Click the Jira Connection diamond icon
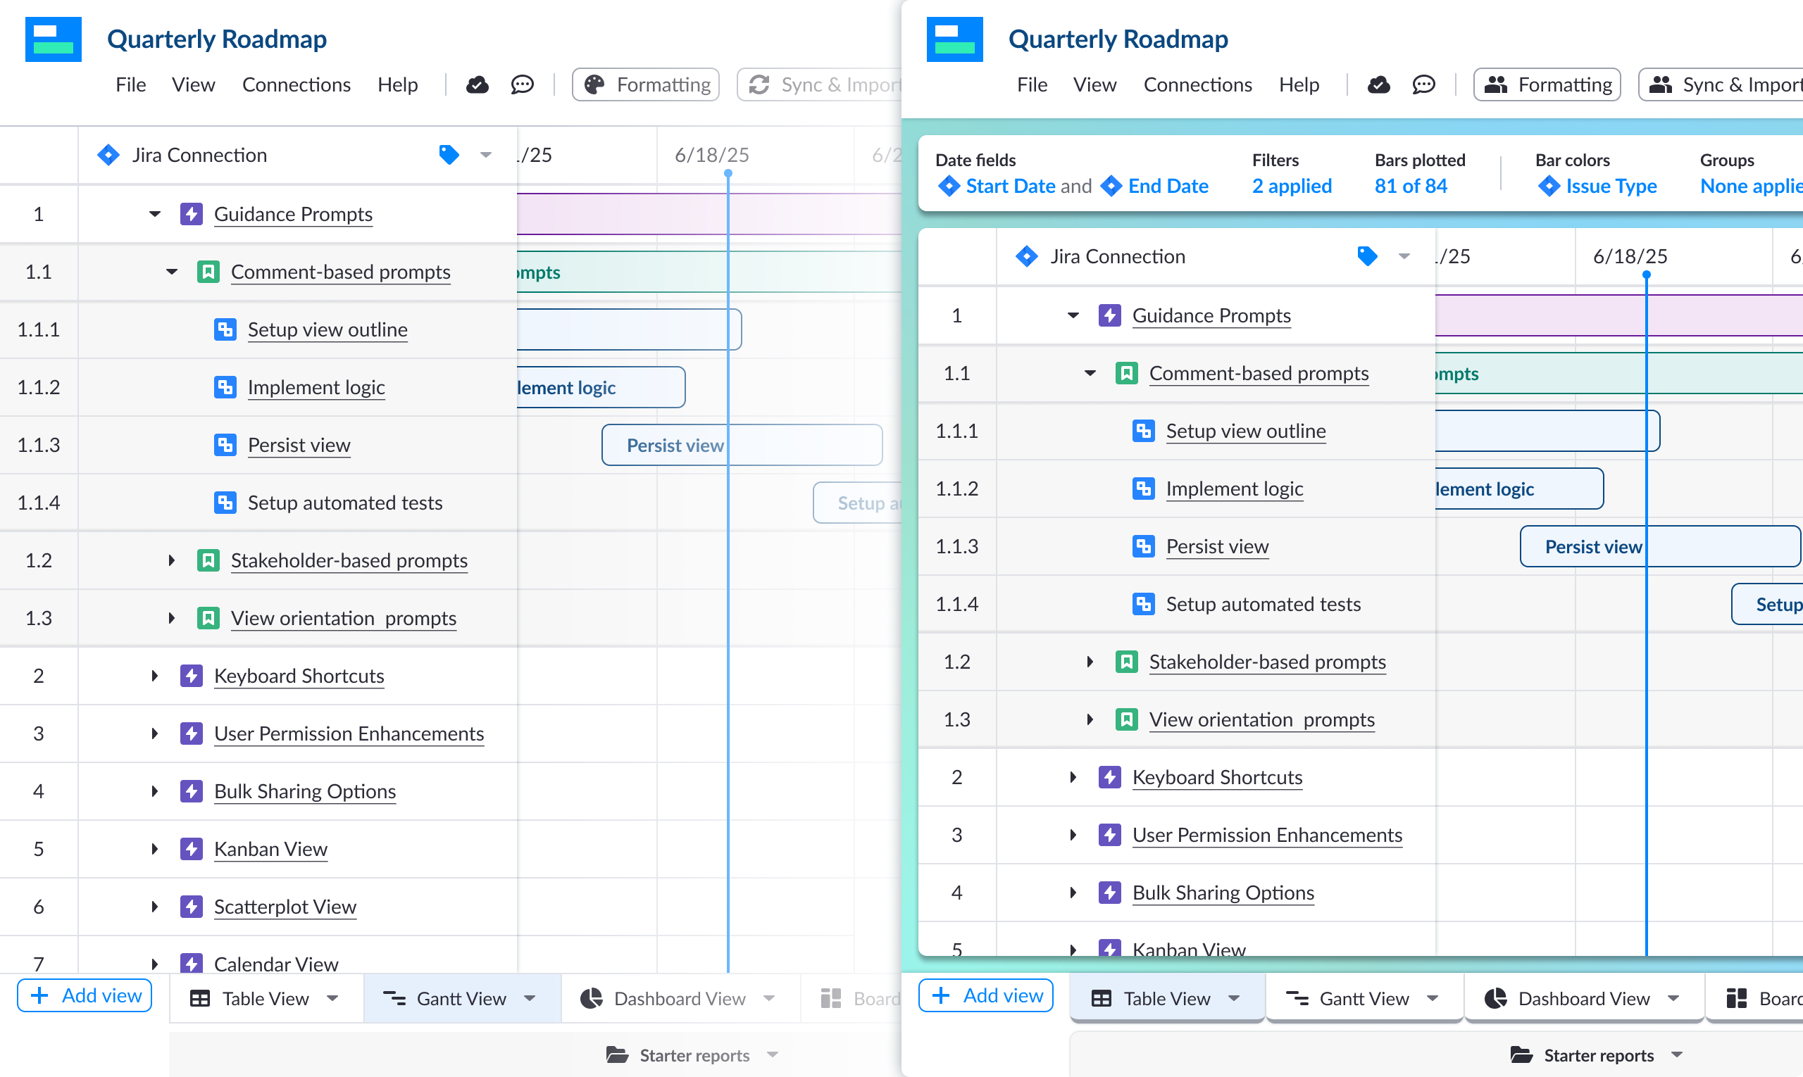This screenshot has height=1077, width=1803. click(108, 155)
